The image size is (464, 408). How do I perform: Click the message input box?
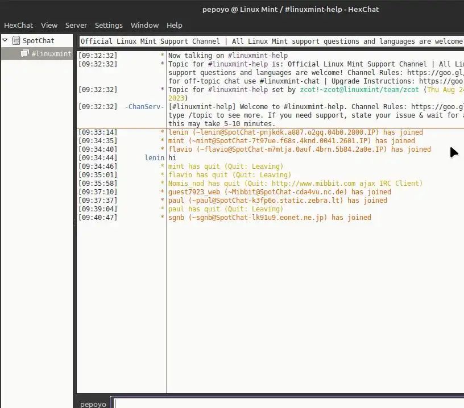(x=289, y=403)
